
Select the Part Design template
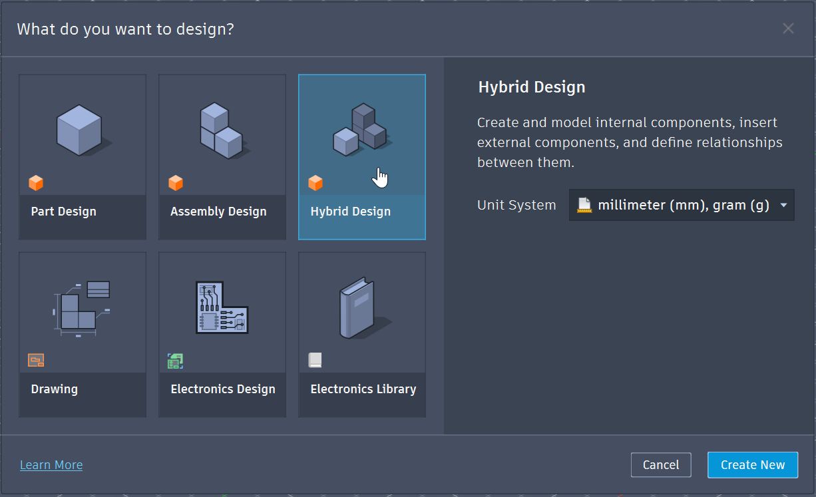(x=81, y=156)
